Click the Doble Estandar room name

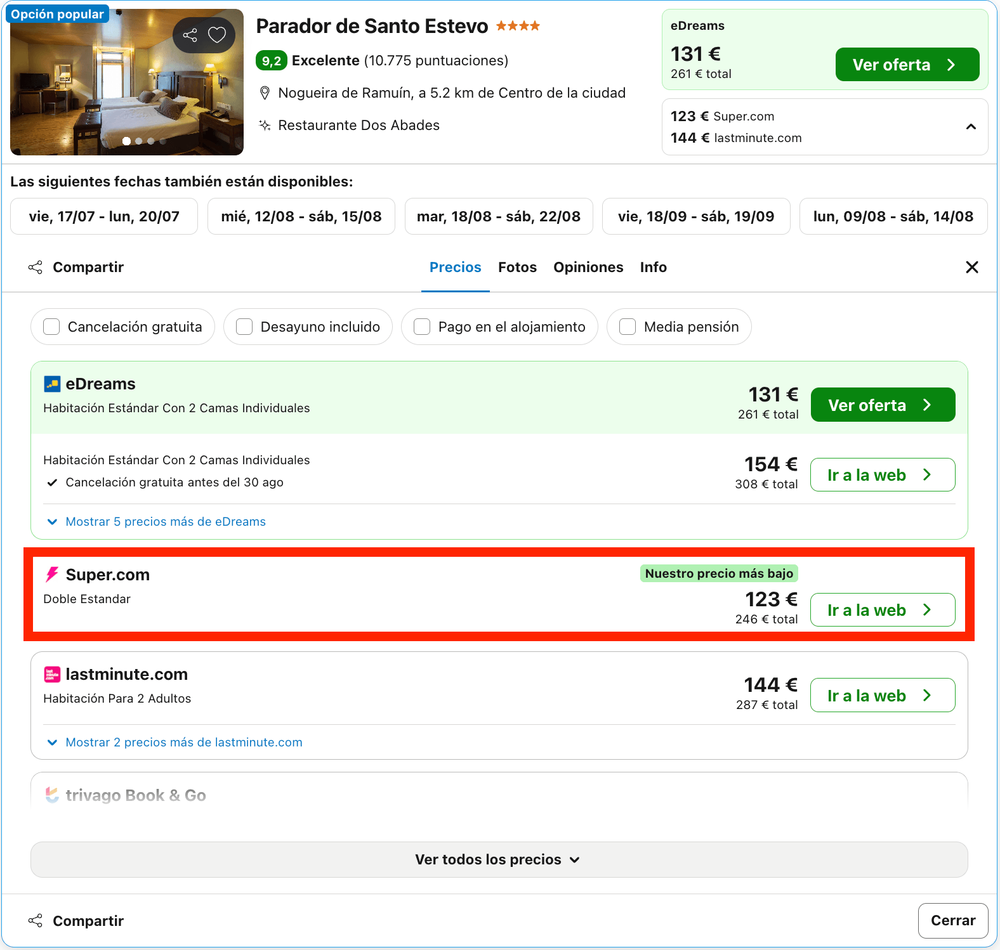tap(87, 599)
